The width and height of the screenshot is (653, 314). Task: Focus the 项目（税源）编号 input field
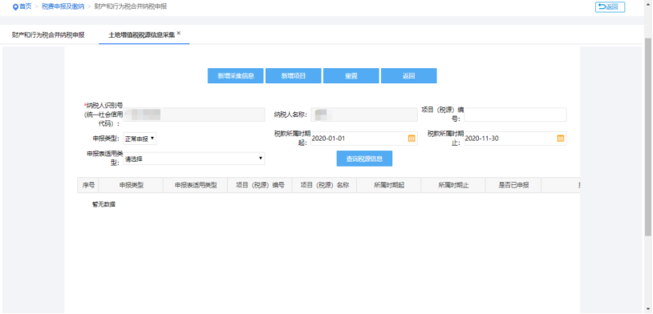[515, 115]
